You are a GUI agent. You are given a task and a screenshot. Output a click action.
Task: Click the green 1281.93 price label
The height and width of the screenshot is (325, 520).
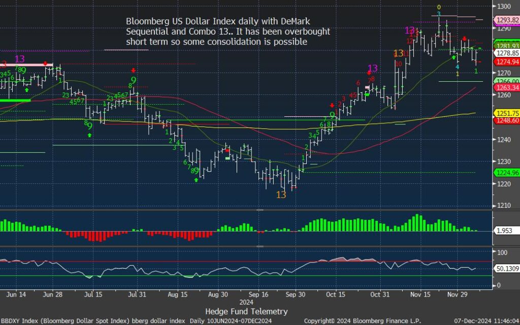507,46
